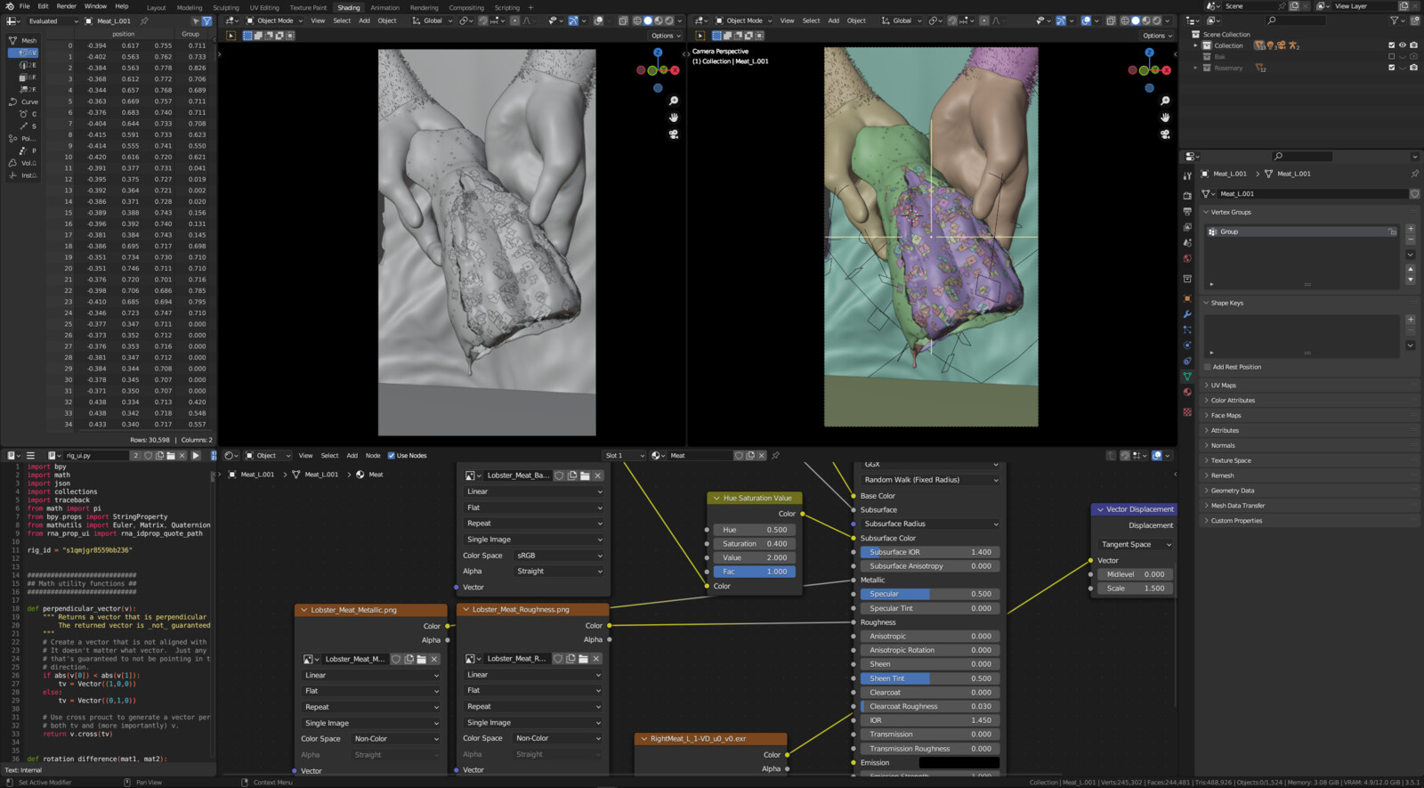Click the Meat material name field
The image size is (1424, 788).
coord(700,455)
